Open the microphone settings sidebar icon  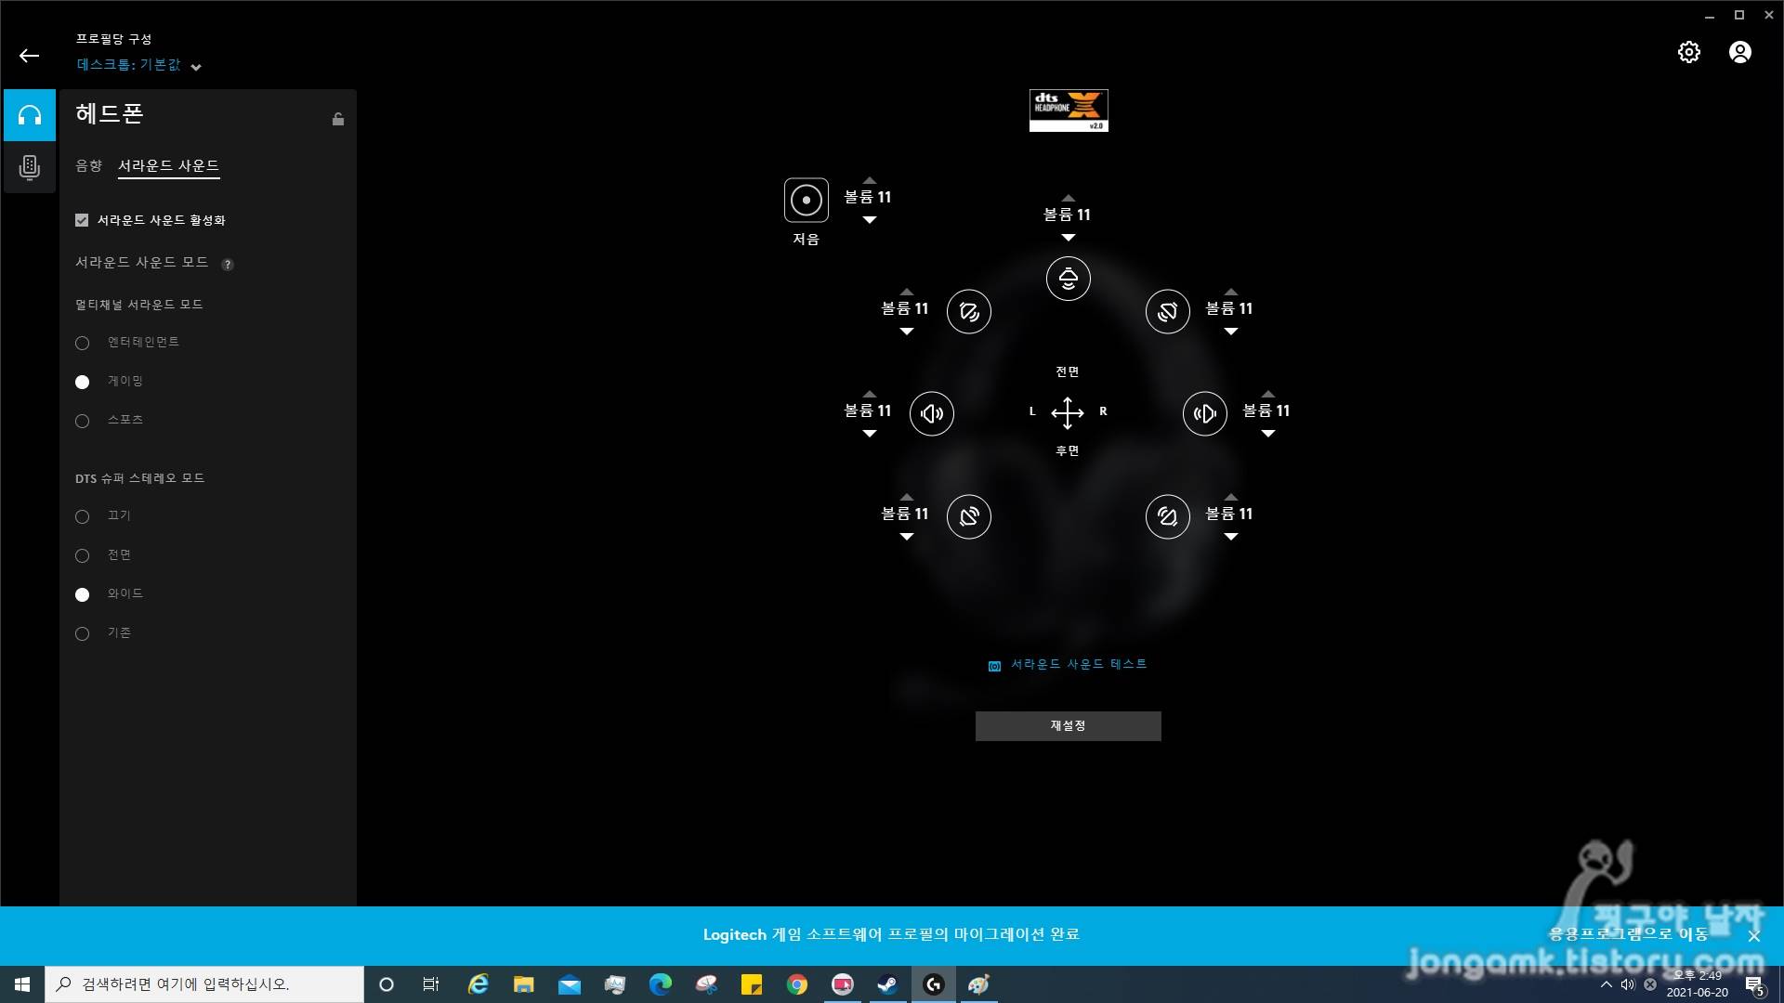tap(30, 167)
